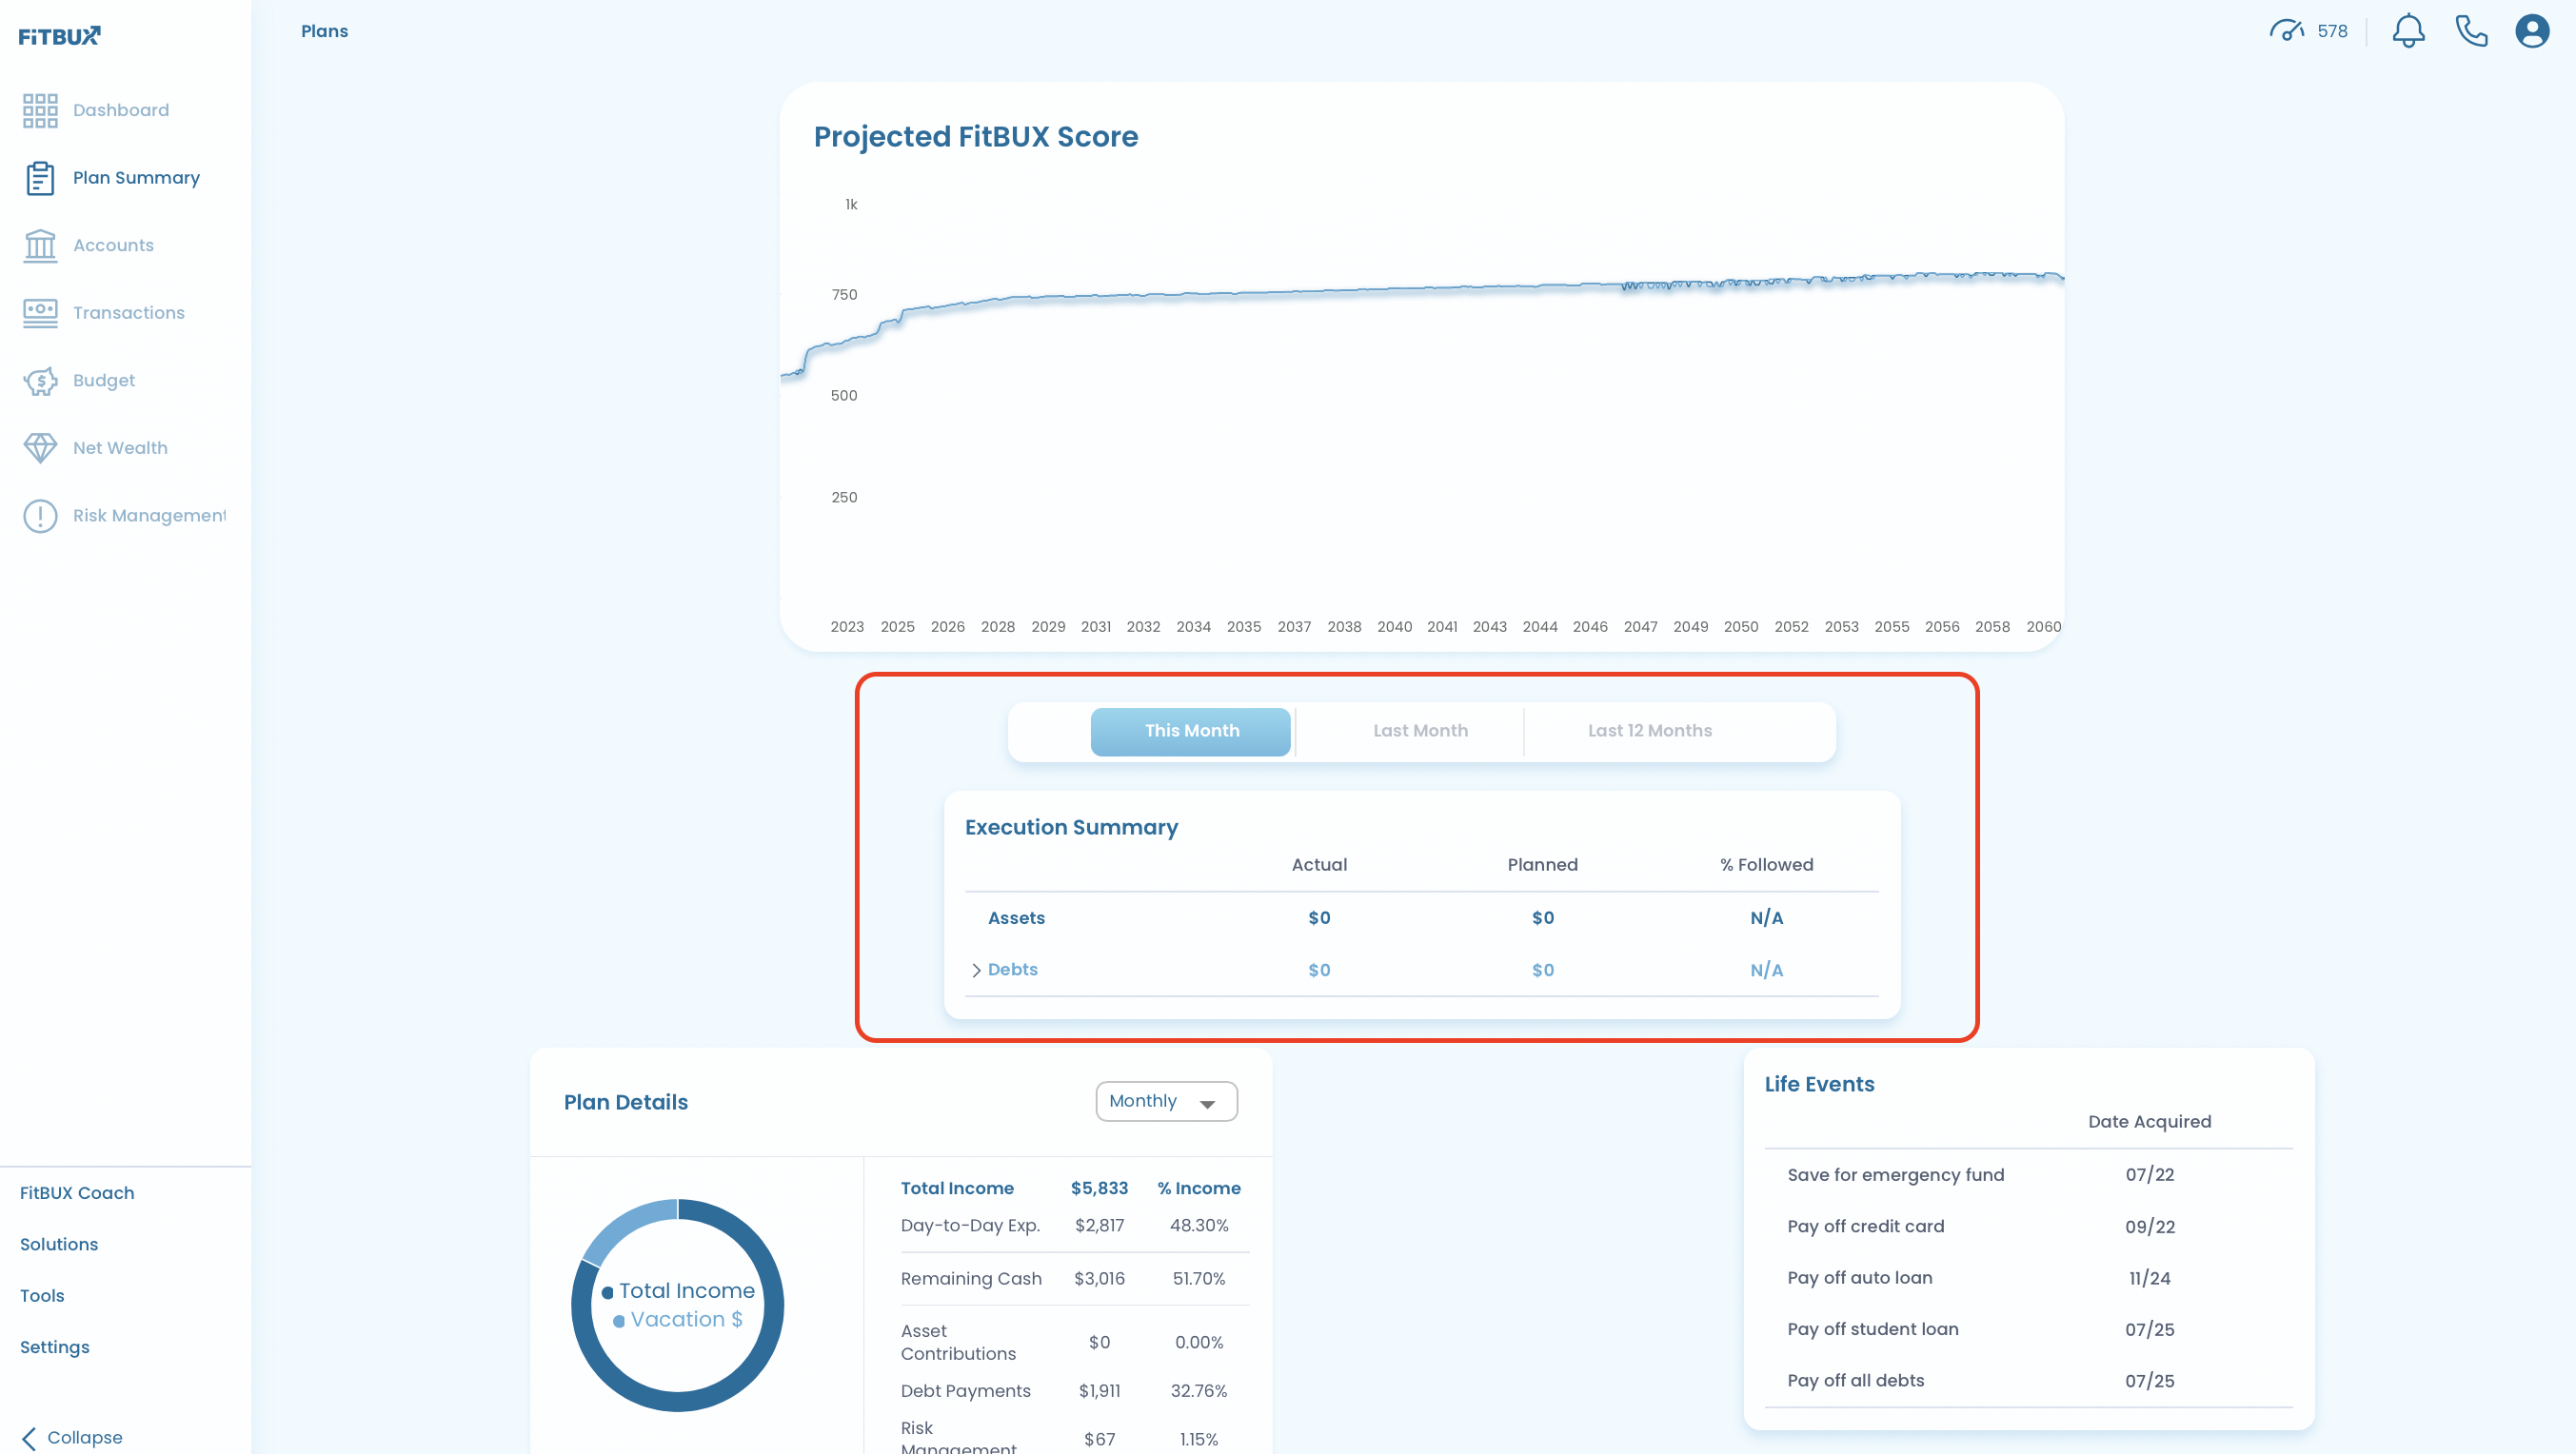Click the Collapse sidebar chevron icon
This screenshot has width=2576, height=1454.
29,1438
